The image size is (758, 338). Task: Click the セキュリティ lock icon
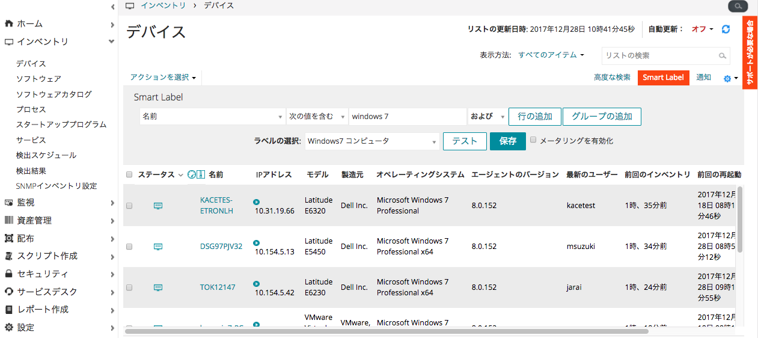[8, 274]
